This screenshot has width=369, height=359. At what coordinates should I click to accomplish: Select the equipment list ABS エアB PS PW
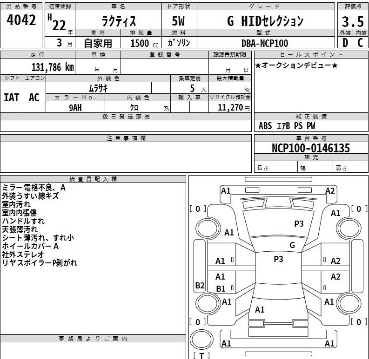(287, 126)
